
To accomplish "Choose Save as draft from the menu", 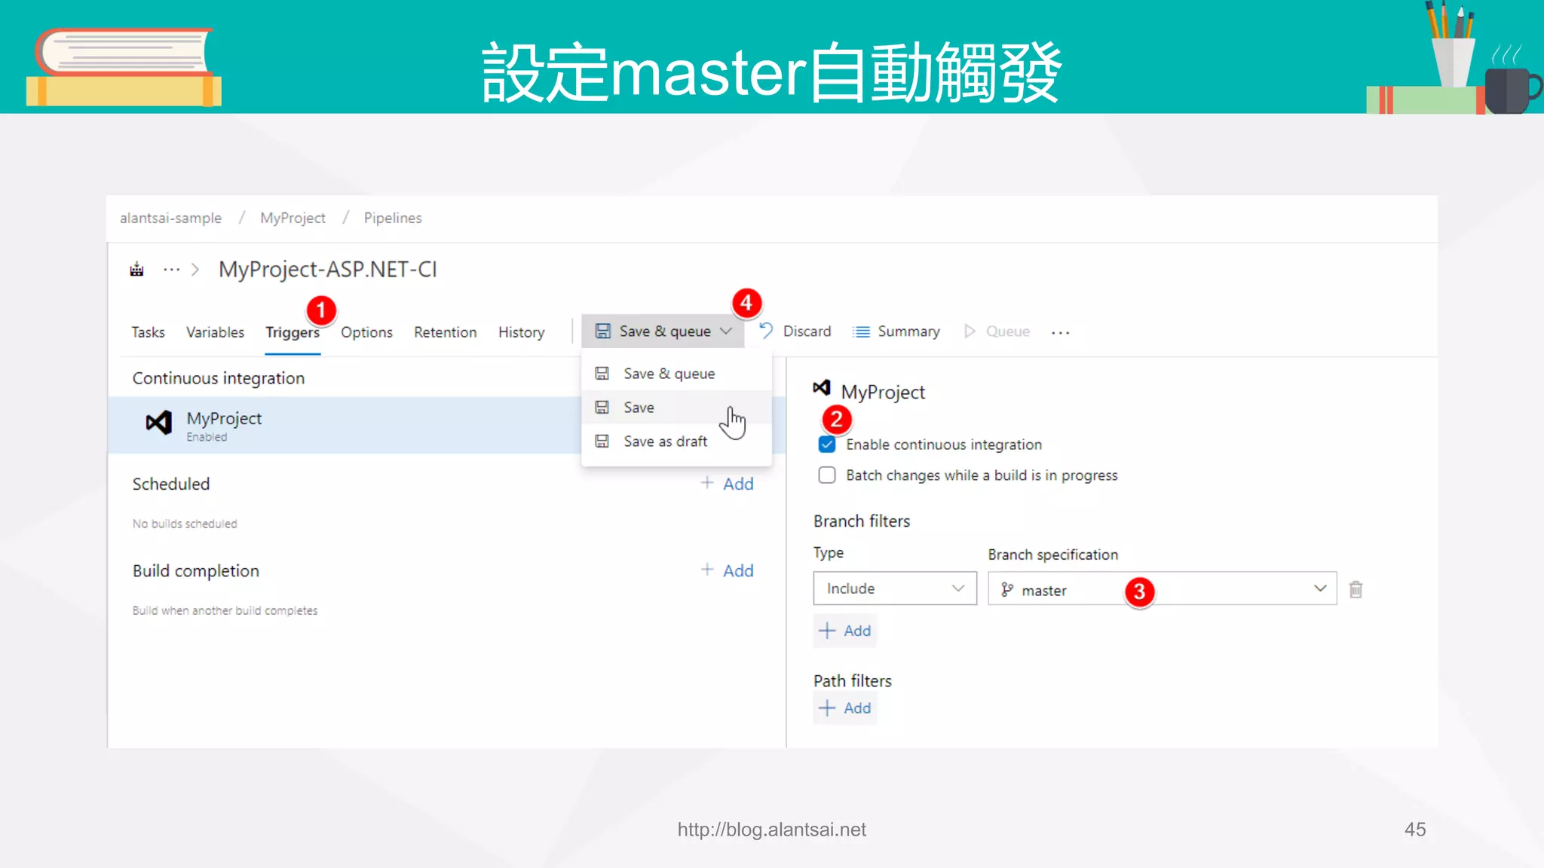I will point(676,441).
